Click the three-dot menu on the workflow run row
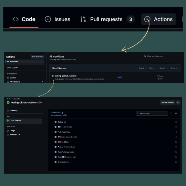Image resolution: width=186 pixels, height=186 pixels. tap(177, 77)
